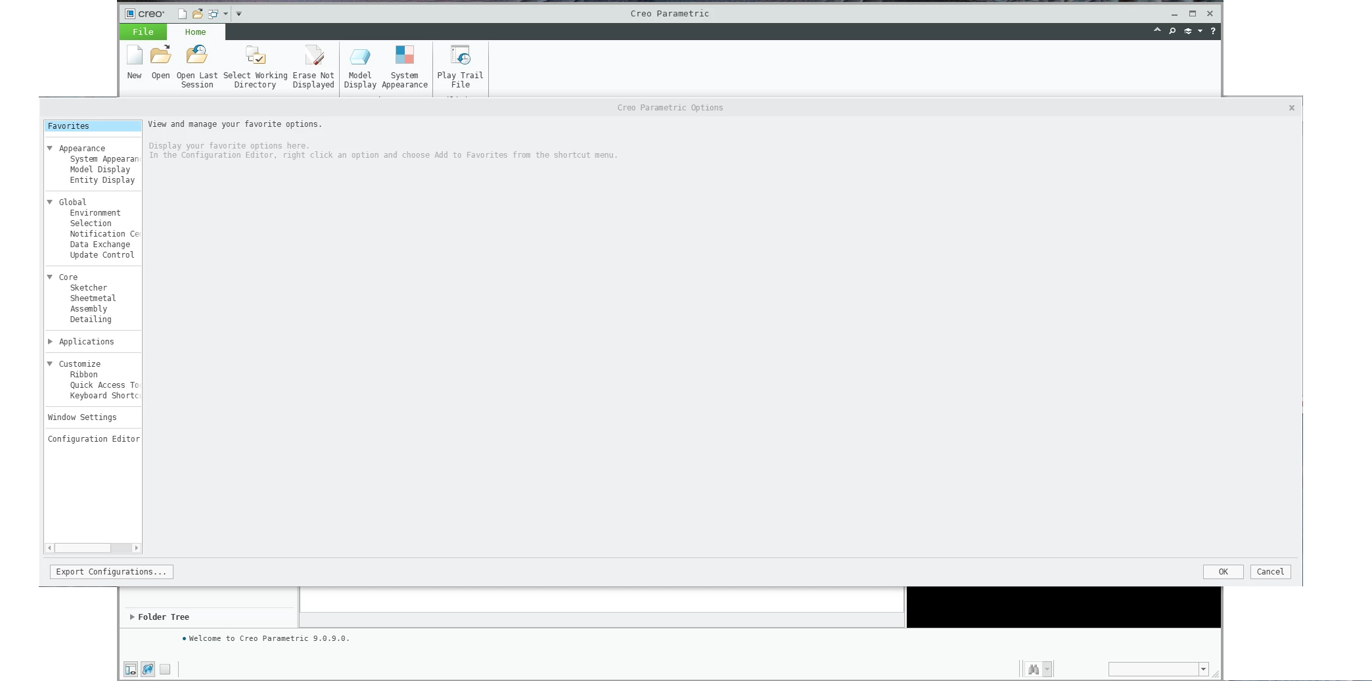Click OK in Options dialog
The width and height of the screenshot is (1372, 681).
[1223, 572]
